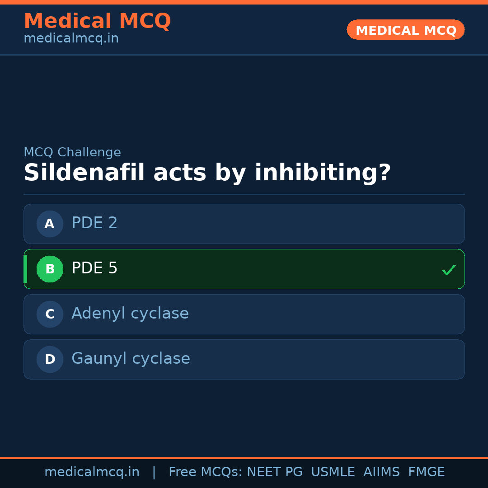Click USMLE in the footer
Viewport: 488px width, 488px height.
[333, 472]
